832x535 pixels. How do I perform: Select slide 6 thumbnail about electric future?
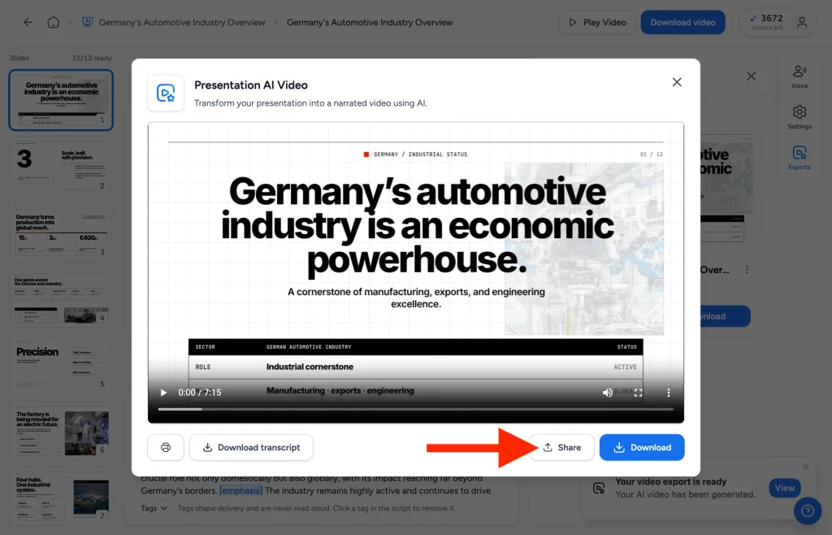[x=61, y=431]
